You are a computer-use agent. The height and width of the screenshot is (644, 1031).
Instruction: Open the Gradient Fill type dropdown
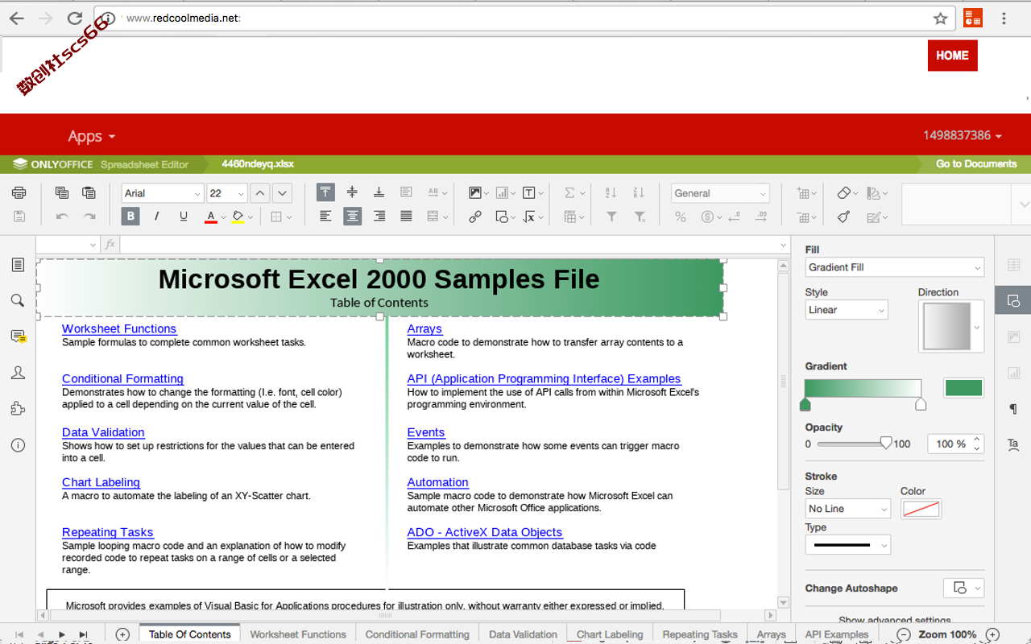(x=895, y=267)
